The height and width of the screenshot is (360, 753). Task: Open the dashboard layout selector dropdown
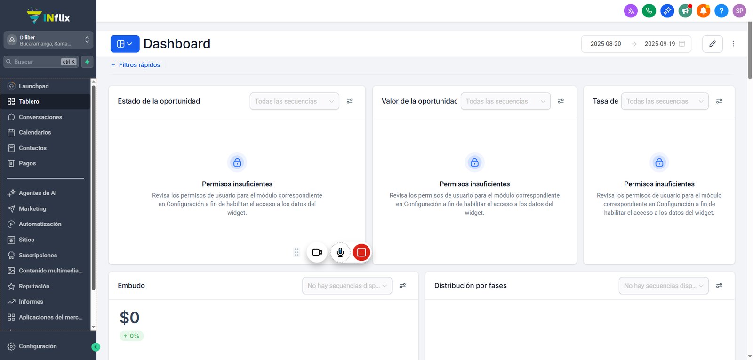125,44
